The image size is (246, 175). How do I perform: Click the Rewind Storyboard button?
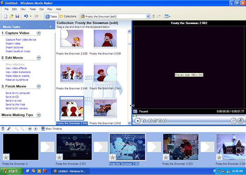[x=30, y=129]
